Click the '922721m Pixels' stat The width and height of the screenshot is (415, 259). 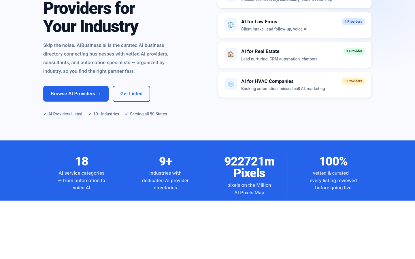pyautogui.click(x=249, y=167)
